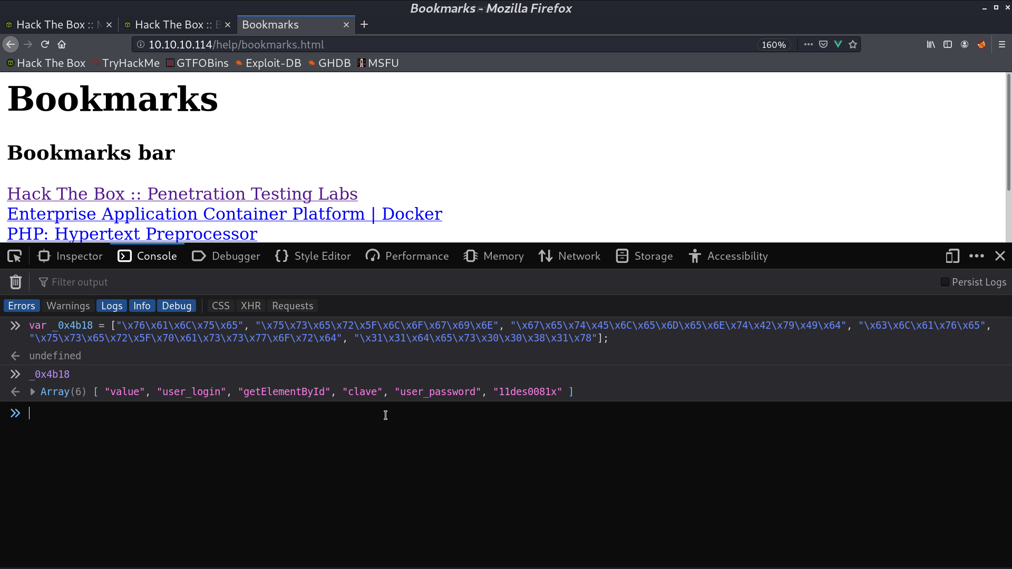Screen dimensions: 1012x569
Task: Close the first Hack The Box tab
Action: tap(109, 25)
